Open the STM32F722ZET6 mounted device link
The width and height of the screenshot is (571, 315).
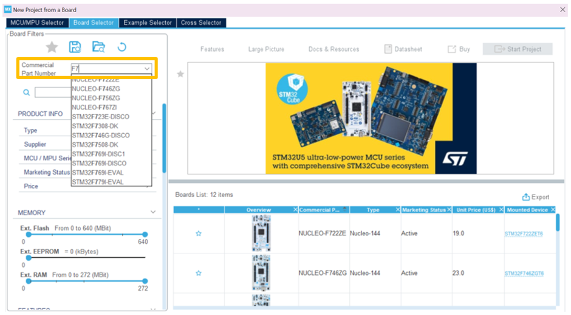(x=524, y=234)
